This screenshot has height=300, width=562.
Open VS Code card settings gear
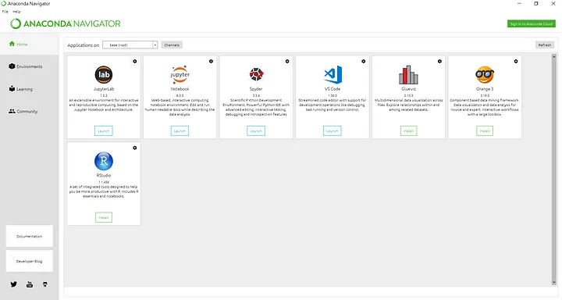(364, 62)
